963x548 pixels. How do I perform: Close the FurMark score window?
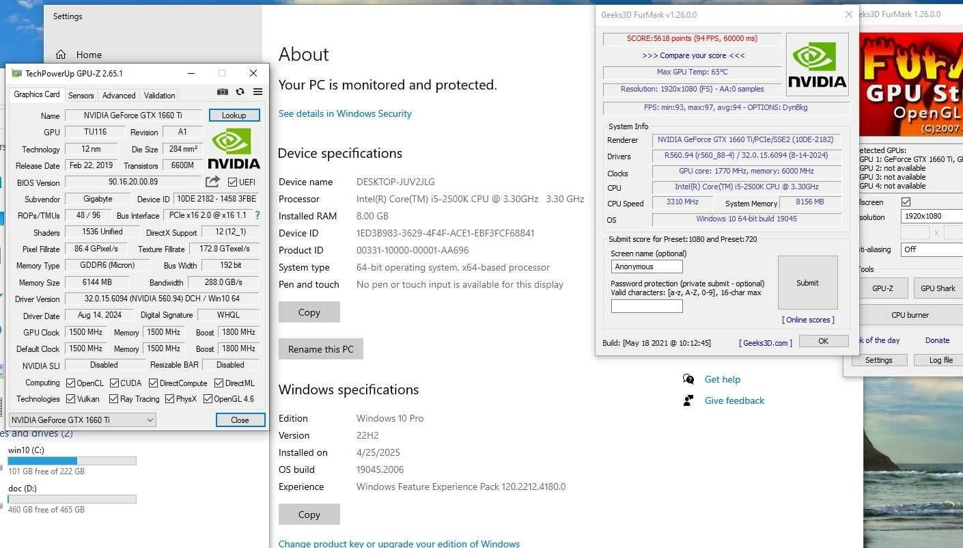click(849, 14)
